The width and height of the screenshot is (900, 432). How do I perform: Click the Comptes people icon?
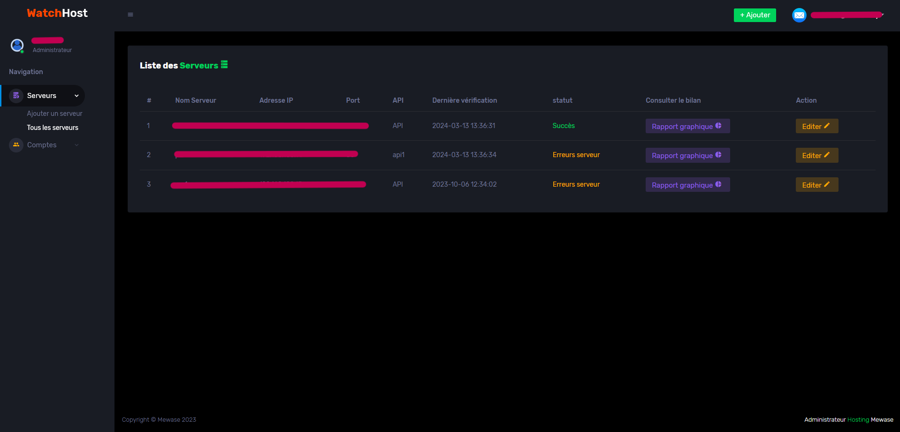click(x=16, y=145)
